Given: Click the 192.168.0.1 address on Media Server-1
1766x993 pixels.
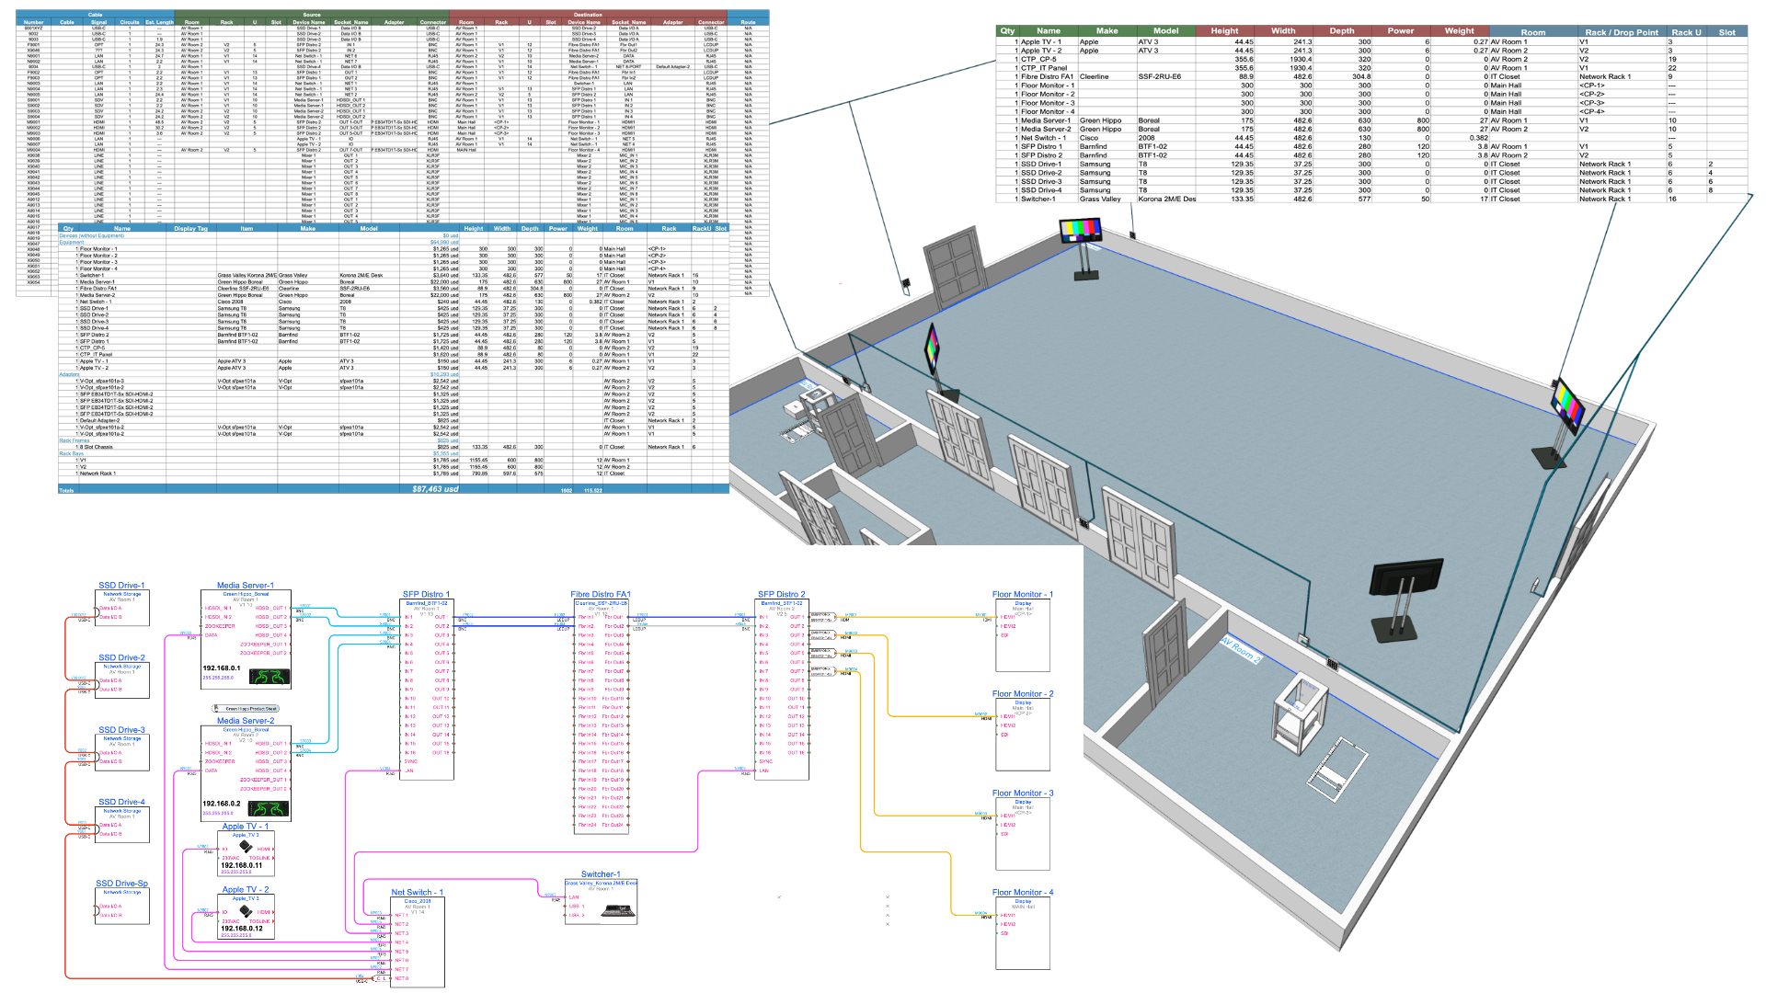Looking at the screenshot, I should point(221,668).
